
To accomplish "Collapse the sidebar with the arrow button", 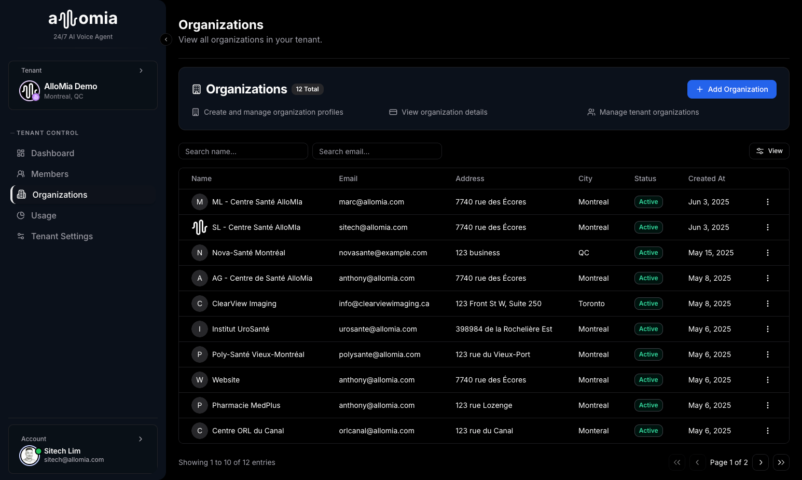I will (x=165, y=39).
